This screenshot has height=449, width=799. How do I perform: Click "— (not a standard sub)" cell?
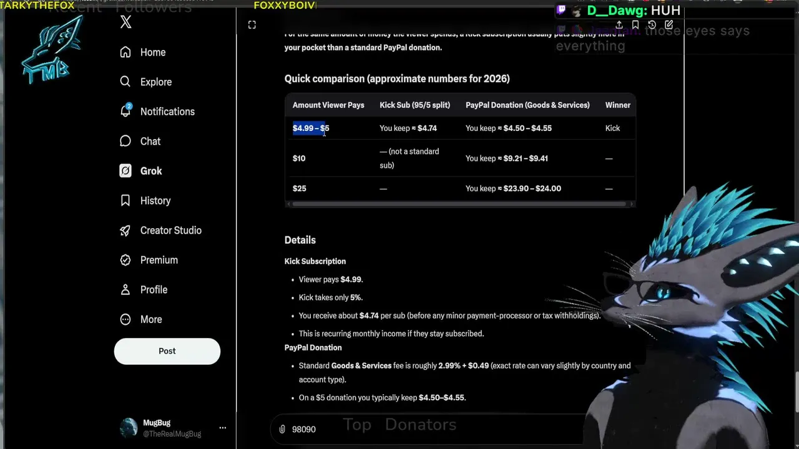point(409,158)
